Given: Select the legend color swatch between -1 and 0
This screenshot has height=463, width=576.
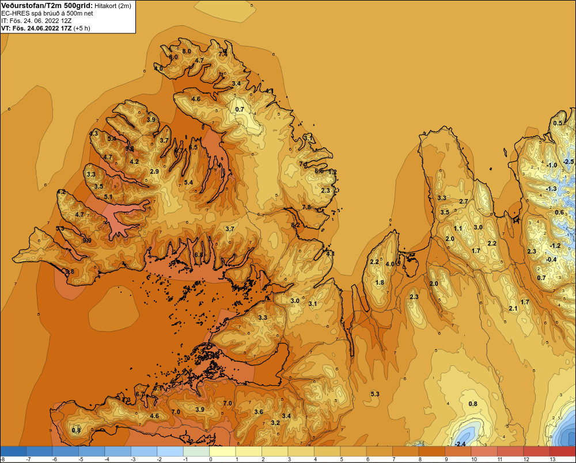Looking at the screenshot, I should (196, 451).
